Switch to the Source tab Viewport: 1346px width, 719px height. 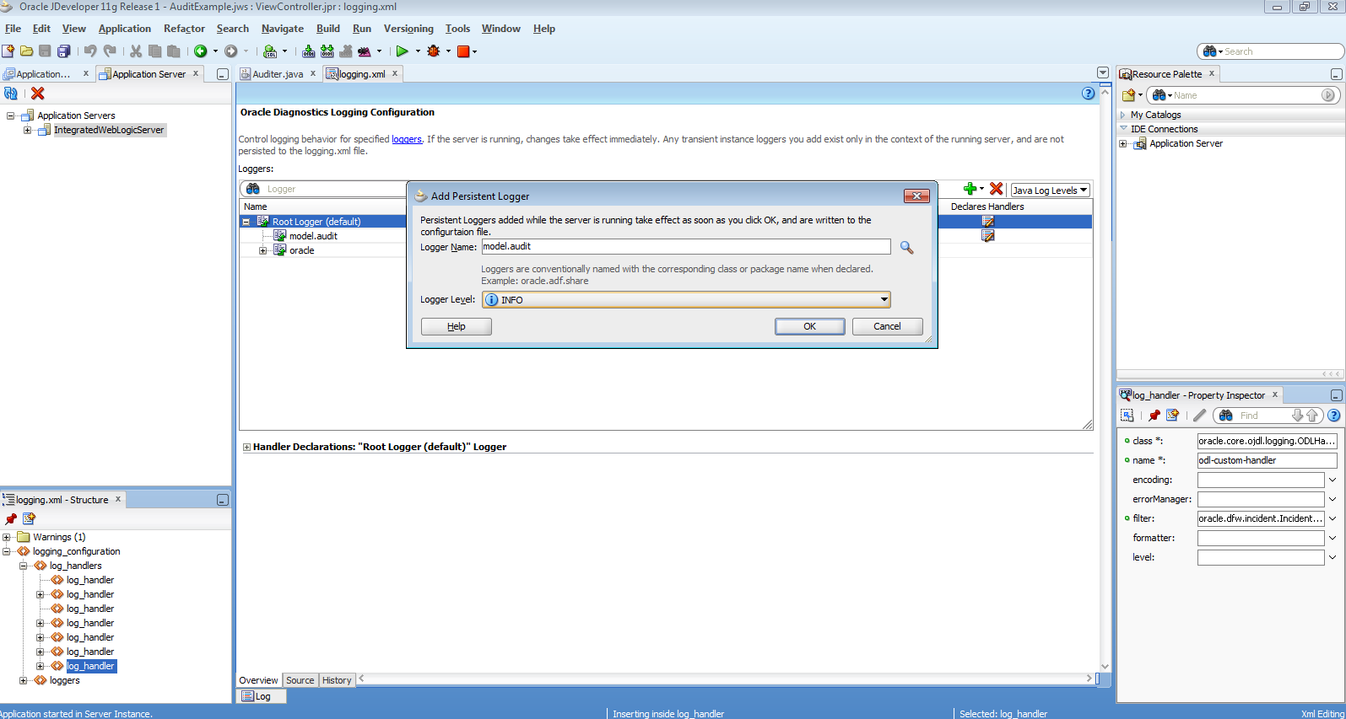tap(300, 680)
